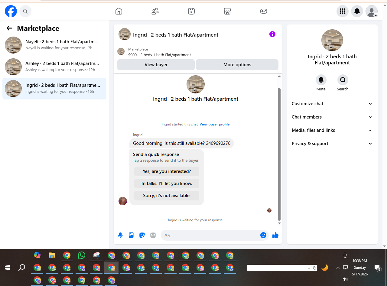
Task: Search in conversation using the right panel Search icon
Action: tap(343, 80)
